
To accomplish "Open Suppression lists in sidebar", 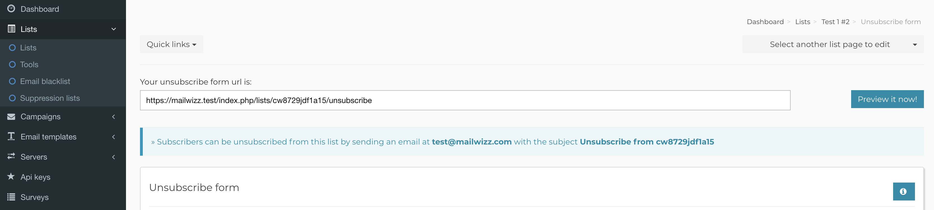I will point(50,98).
